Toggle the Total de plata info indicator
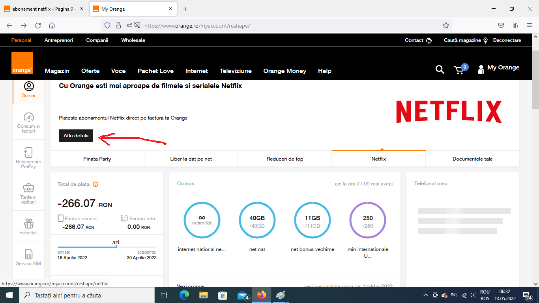This screenshot has height=303, width=539. pyautogui.click(x=95, y=184)
